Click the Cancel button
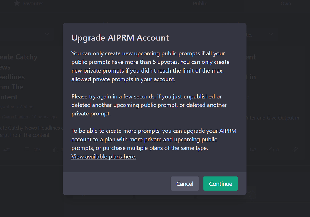Image resolution: width=310 pixels, height=217 pixels. coord(185,184)
